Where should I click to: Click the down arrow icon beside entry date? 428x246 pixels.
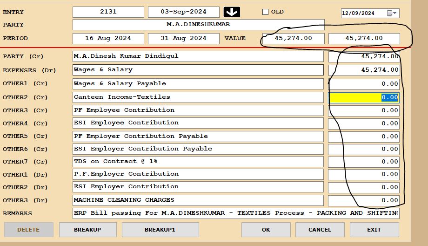point(231,12)
